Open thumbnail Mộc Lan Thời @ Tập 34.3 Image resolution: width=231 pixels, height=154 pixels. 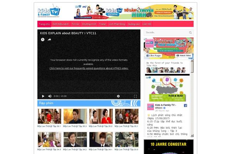(50, 139)
